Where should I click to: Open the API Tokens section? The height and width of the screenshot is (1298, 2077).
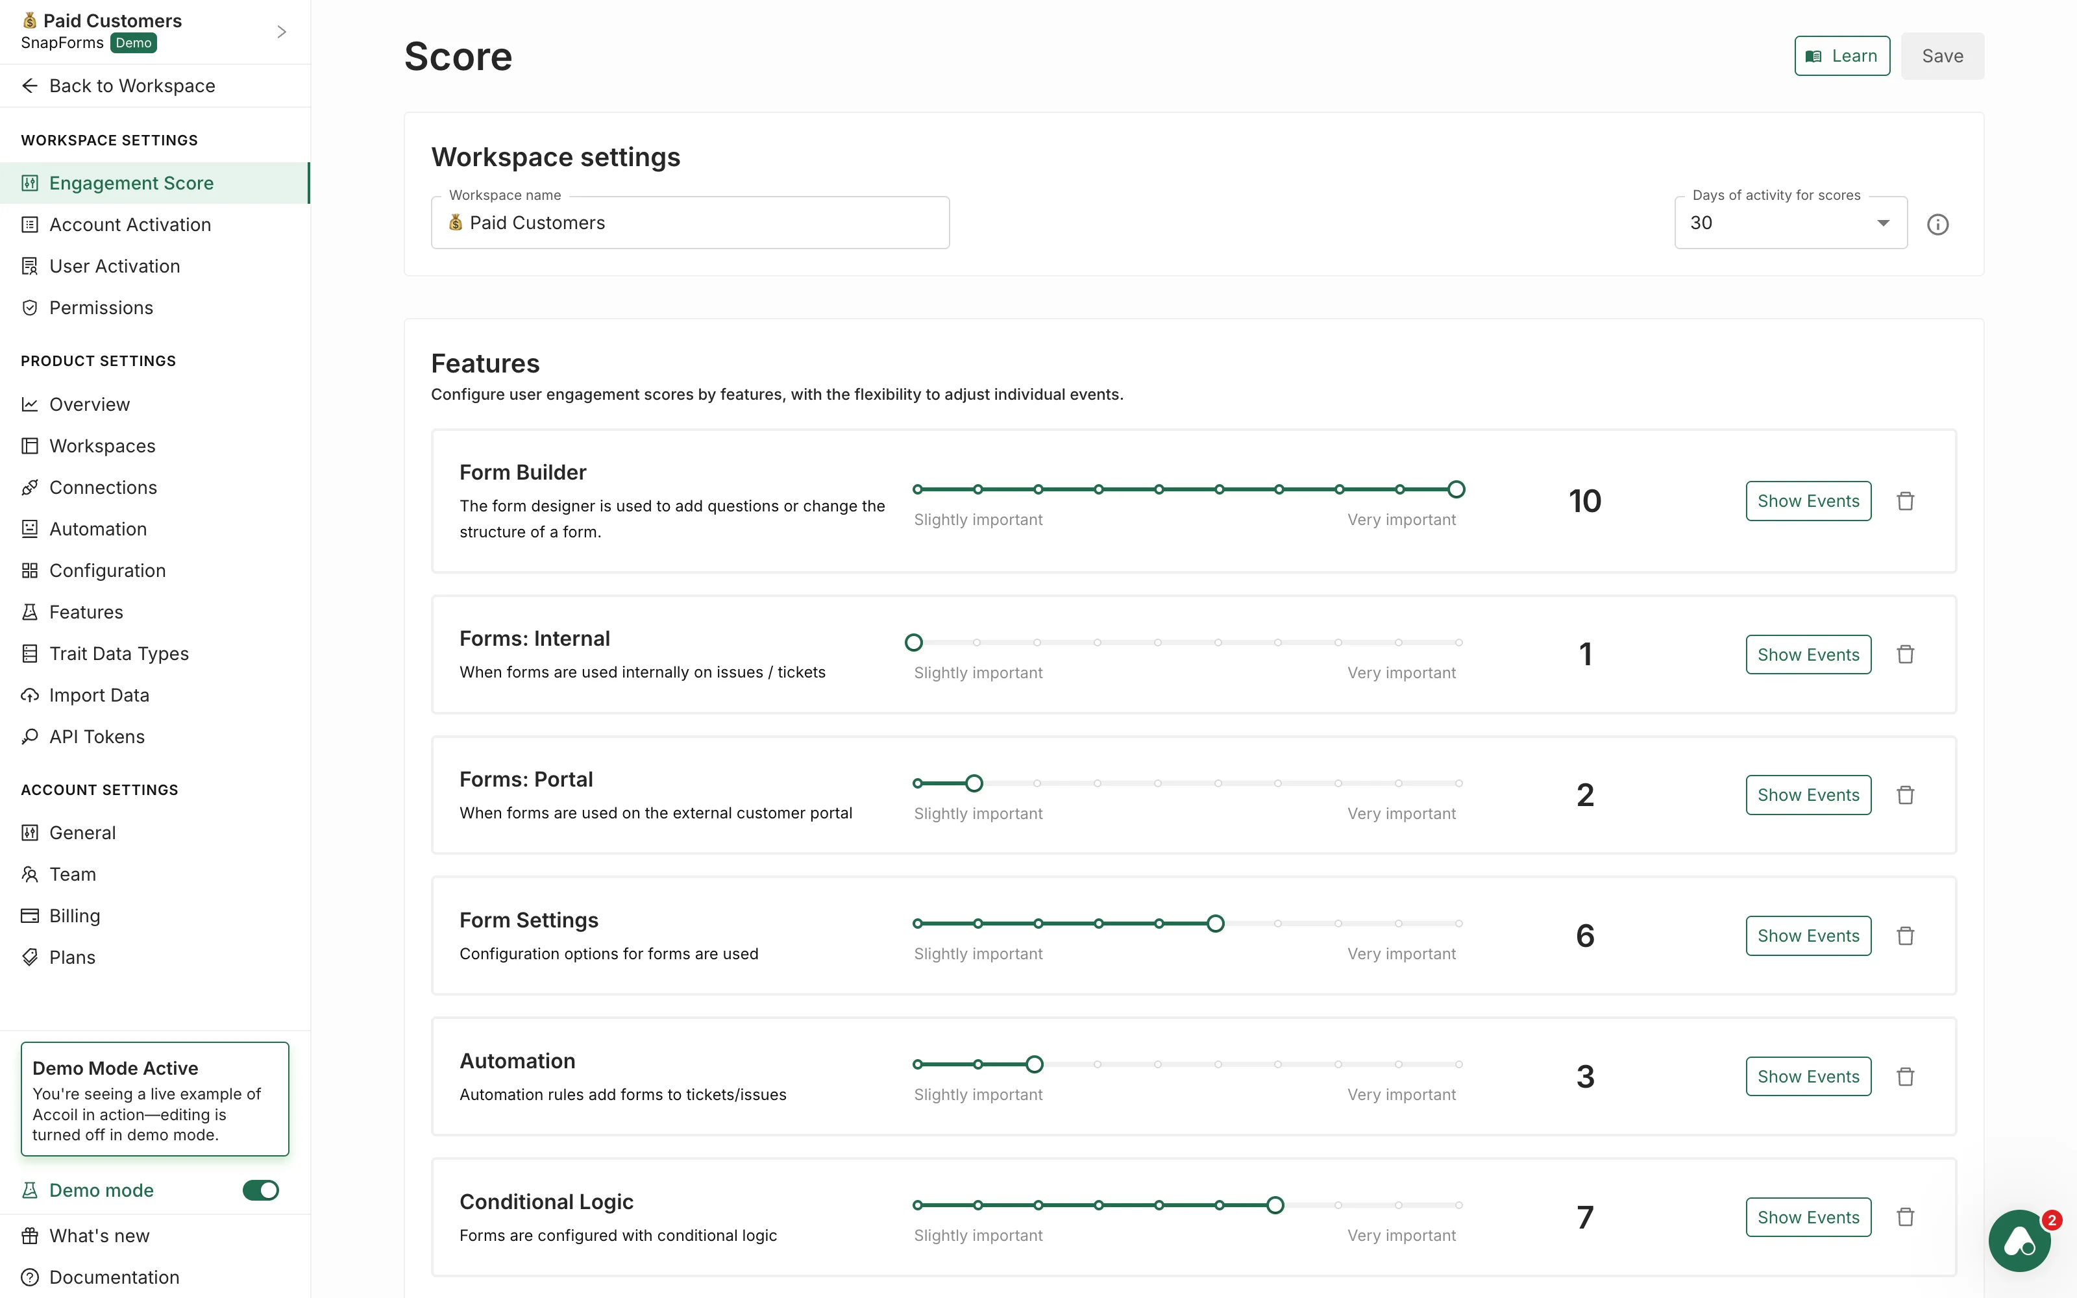[x=96, y=736]
